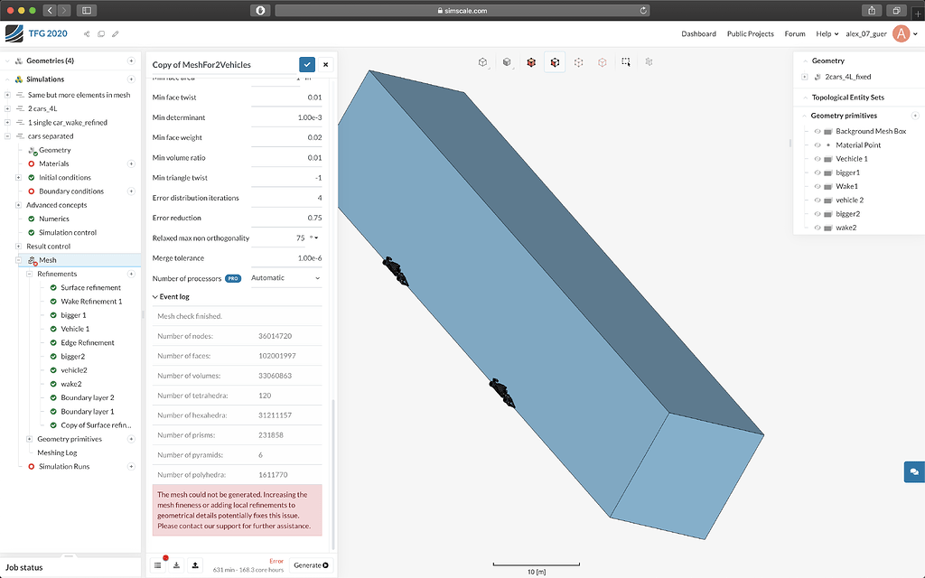The width and height of the screenshot is (925, 578).
Task: Click the SimScale logo icon
Action: [13, 33]
